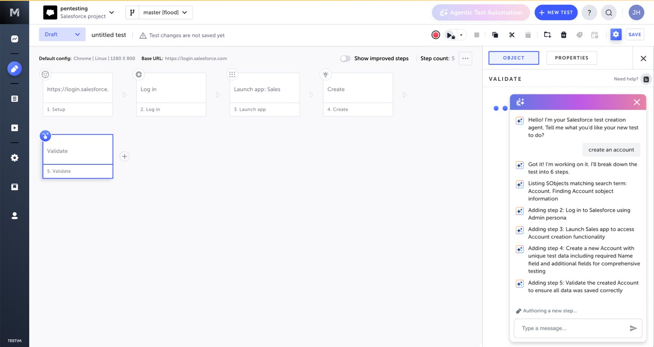Toggle the Show improved steps switch
Viewport: 654px width, 347px height.
click(x=345, y=58)
